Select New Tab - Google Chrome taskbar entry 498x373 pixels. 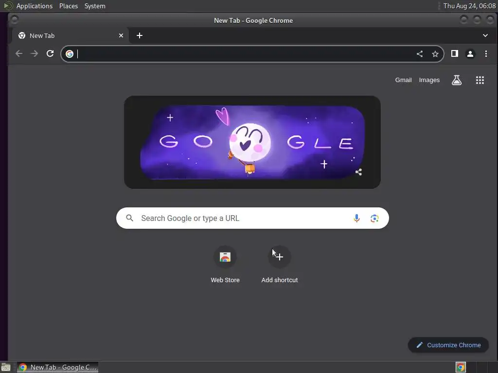[57, 367]
